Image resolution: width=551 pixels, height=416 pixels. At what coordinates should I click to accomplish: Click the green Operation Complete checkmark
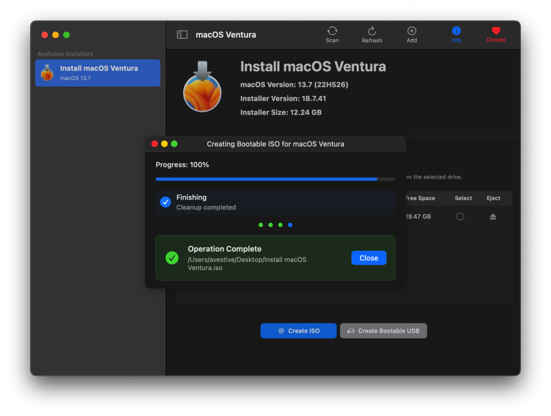click(x=172, y=258)
